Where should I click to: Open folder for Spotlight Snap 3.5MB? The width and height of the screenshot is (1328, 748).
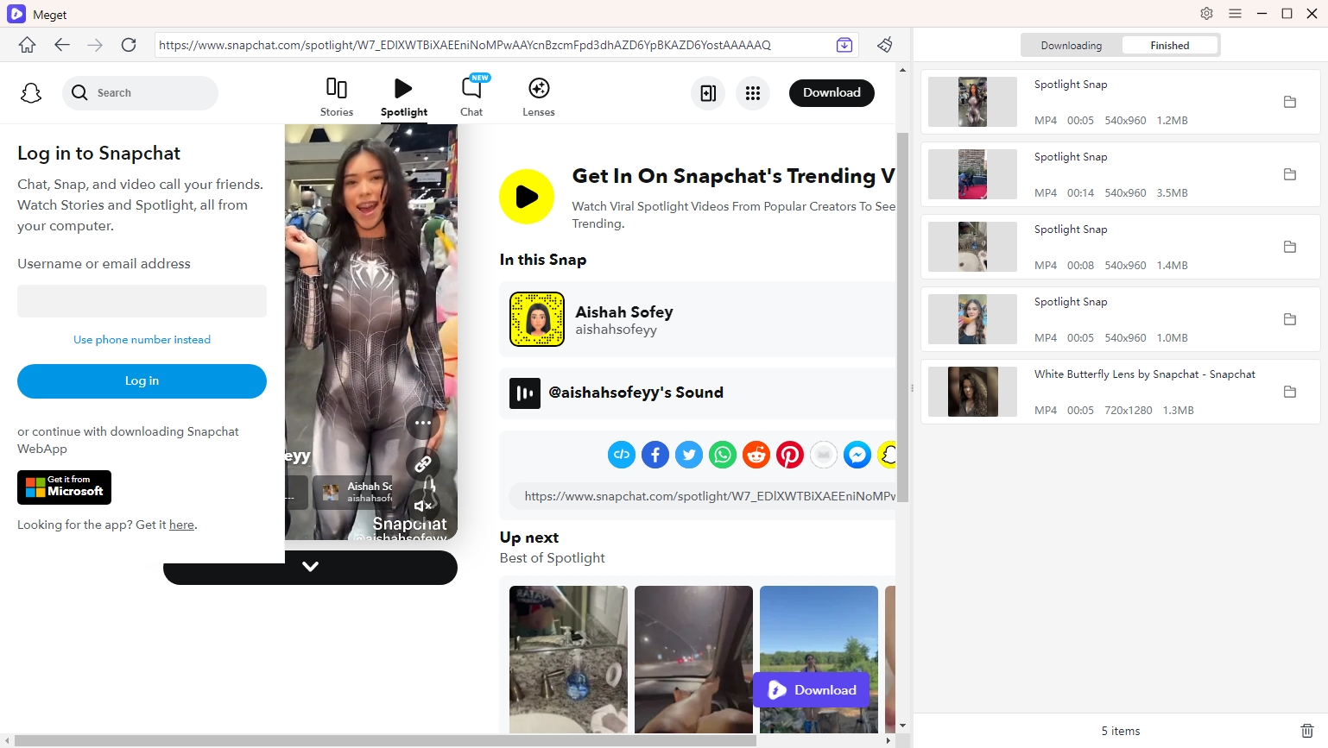(1290, 174)
